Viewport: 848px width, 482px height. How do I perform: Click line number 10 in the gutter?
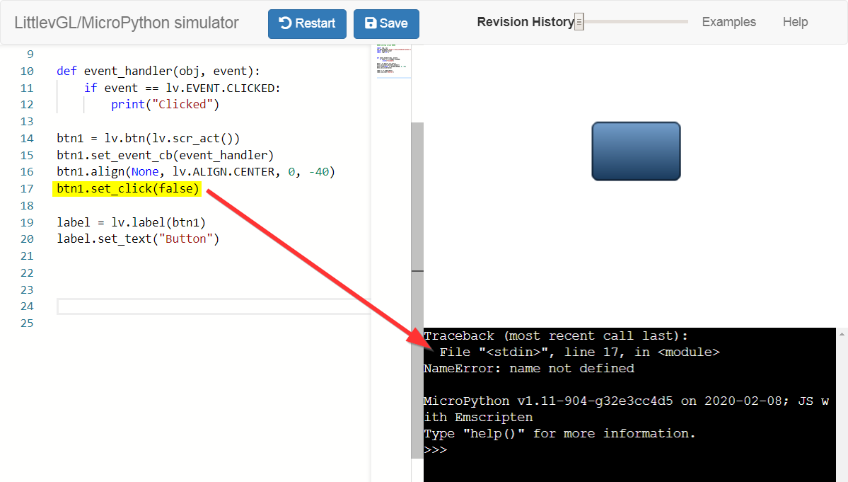(27, 71)
